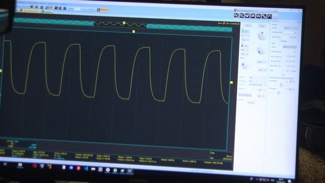This screenshot has height=183, width=325.
Task: Open the first trigger settings dropdown row
Action: click(x=257, y=77)
